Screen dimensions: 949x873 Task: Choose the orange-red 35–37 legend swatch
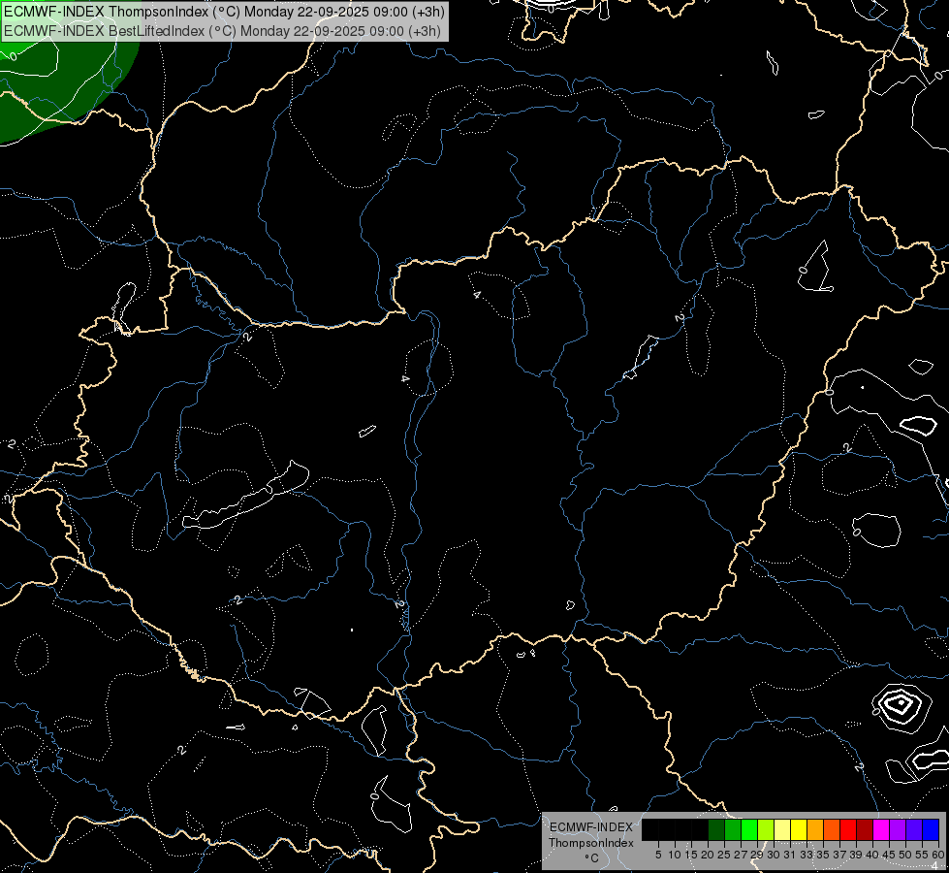tap(832, 829)
